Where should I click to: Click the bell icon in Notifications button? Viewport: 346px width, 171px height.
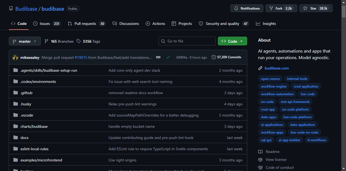point(236,8)
